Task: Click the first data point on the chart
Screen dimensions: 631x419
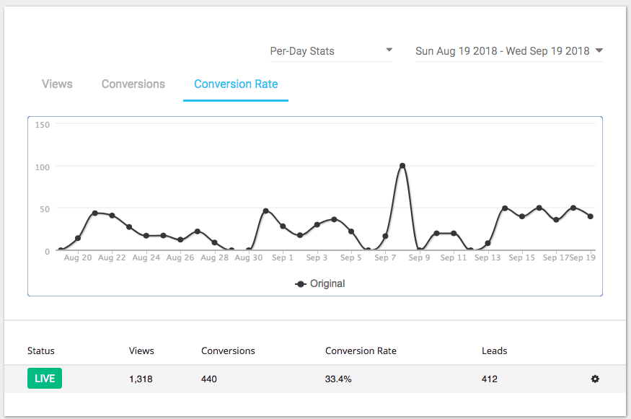Action: [x=61, y=250]
